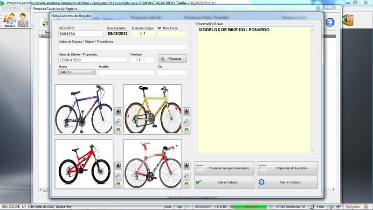
Task: Click the exit door icon in main toolbar
Action: click(x=348, y=20)
